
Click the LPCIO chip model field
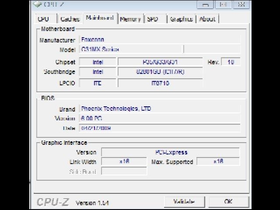coord(160,83)
